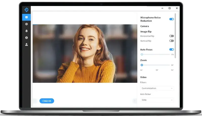Click on the camera preview video
The width and height of the screenshot is (202, 116).
click(x=85, y=53)
